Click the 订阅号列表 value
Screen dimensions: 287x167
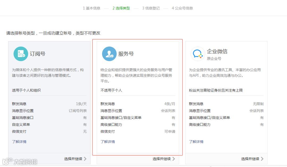point(78,111)
